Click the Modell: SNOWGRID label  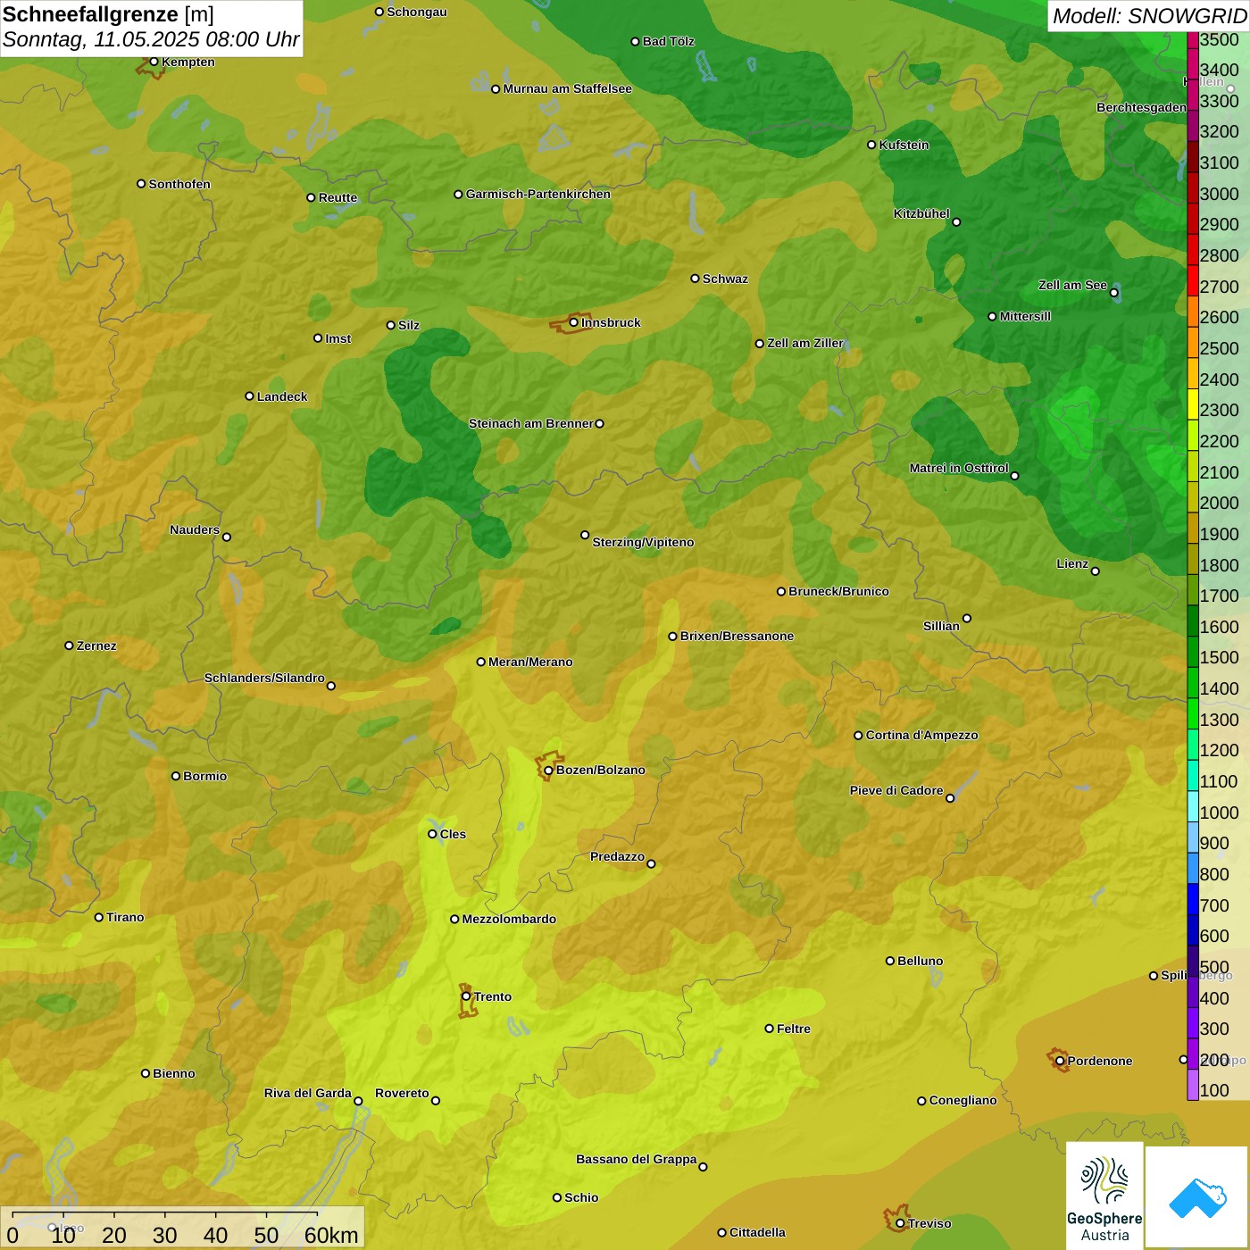click(1149, 16)
